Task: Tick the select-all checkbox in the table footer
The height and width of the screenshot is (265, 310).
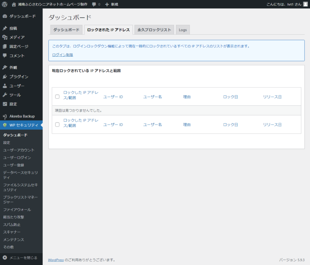Action: (57, 124)
